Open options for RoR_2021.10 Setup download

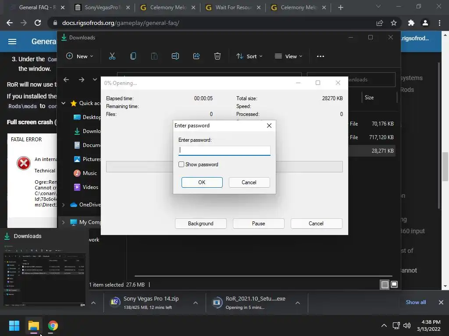click(298, 303)
